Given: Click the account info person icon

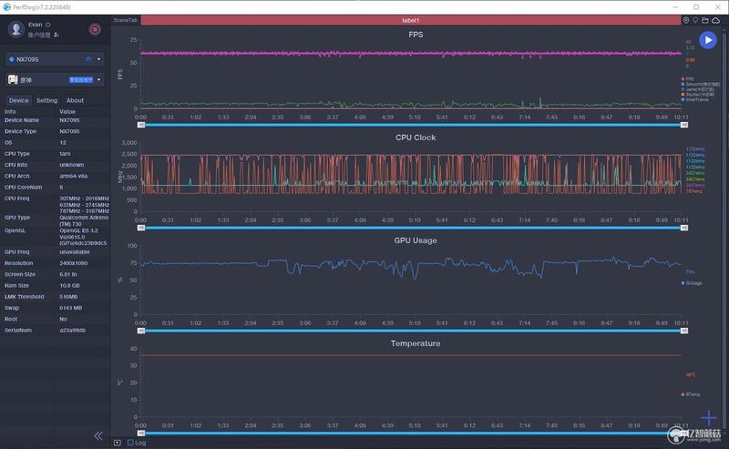Looking at the screenshot, I should (56, 35).
